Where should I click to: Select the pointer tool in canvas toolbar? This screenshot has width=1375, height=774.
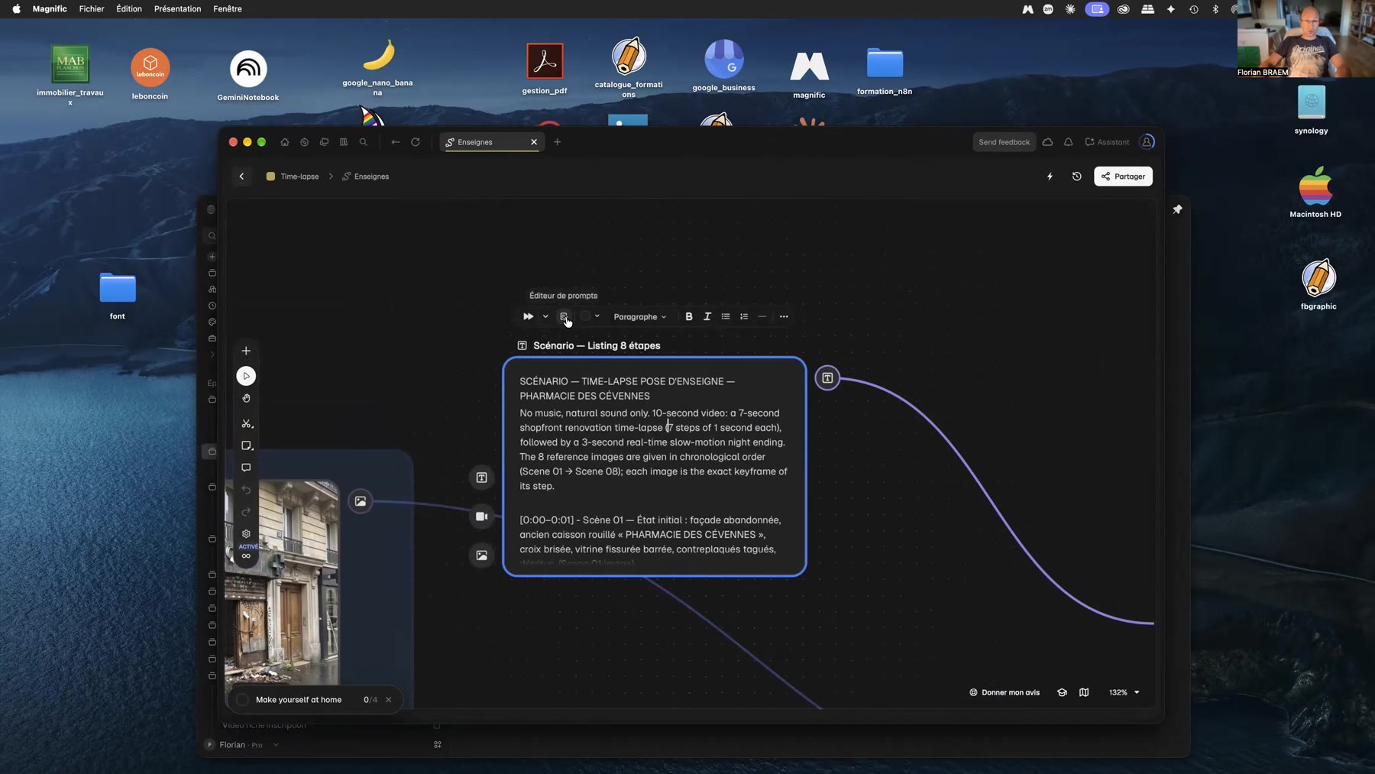pos(246,376)
